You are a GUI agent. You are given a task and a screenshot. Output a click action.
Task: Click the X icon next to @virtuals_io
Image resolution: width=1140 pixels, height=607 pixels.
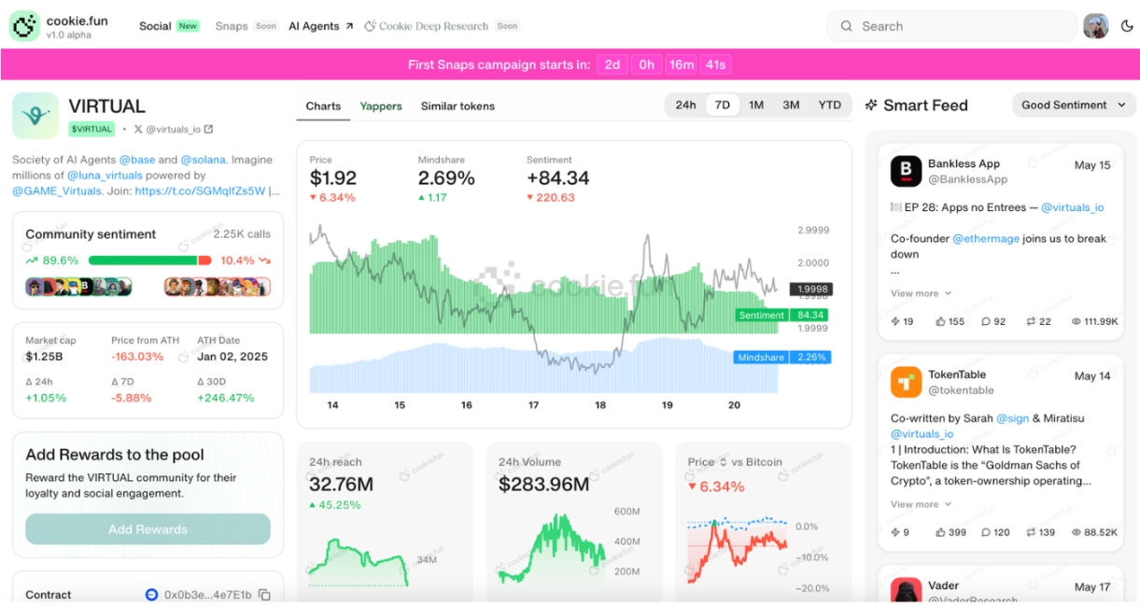(x=136, y=129)
